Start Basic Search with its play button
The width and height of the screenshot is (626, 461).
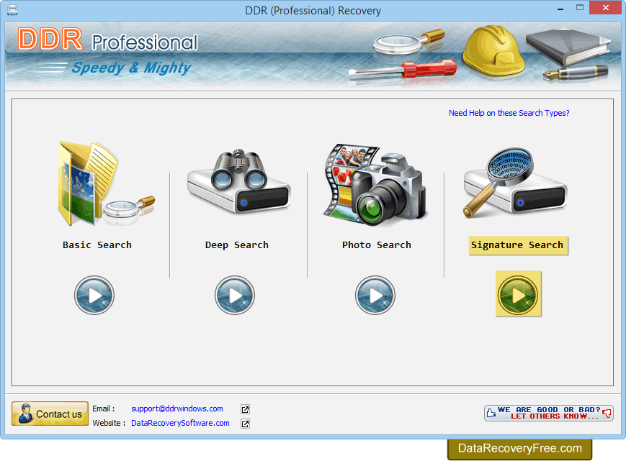(94, 296)
